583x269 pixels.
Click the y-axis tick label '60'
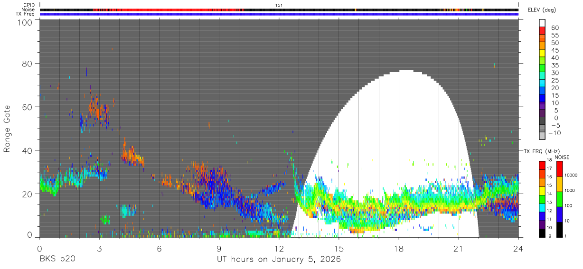tap(28, 107)
